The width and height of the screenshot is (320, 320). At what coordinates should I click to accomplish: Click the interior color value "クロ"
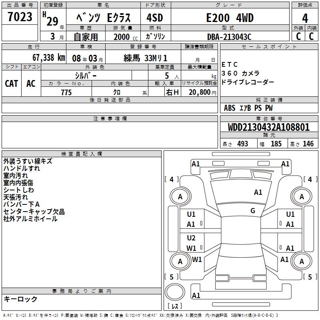point(117,92)
